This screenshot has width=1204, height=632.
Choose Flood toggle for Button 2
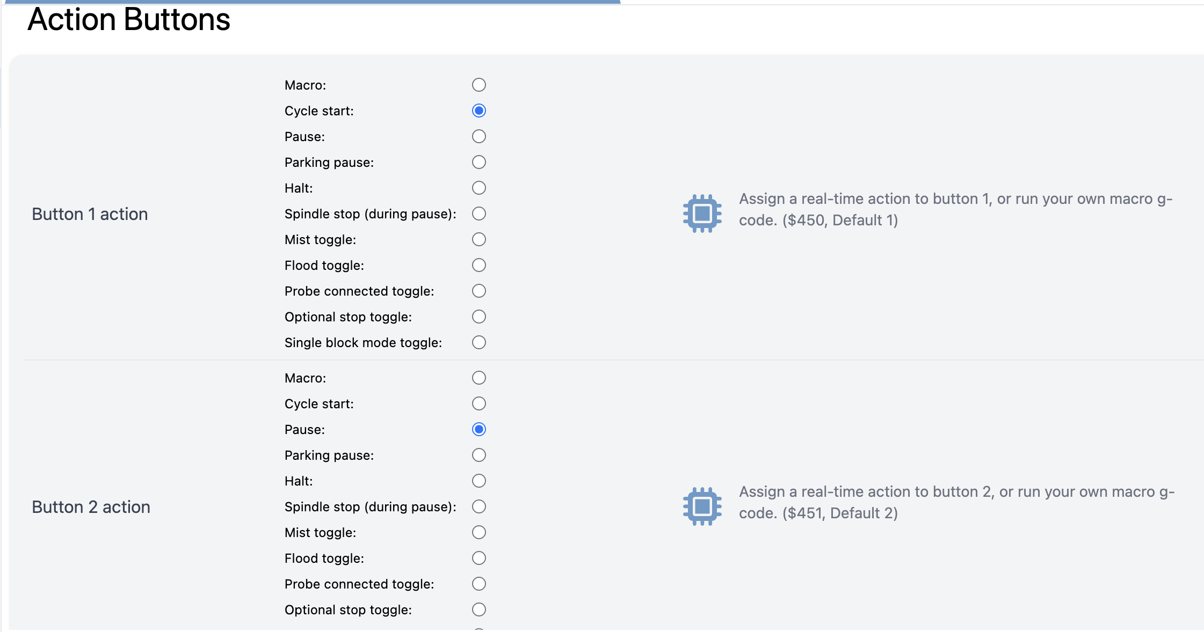(x=478, y=558)
